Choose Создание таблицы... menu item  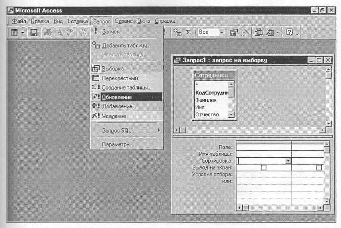pyautogui.click(x=127, y=88)
